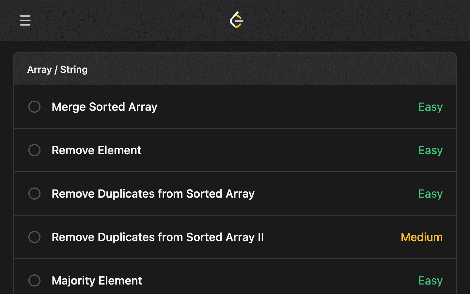Viewport: 470px width, 294px height.
Task: Click the Easy label for Remove Element
Action: (431, 150)
